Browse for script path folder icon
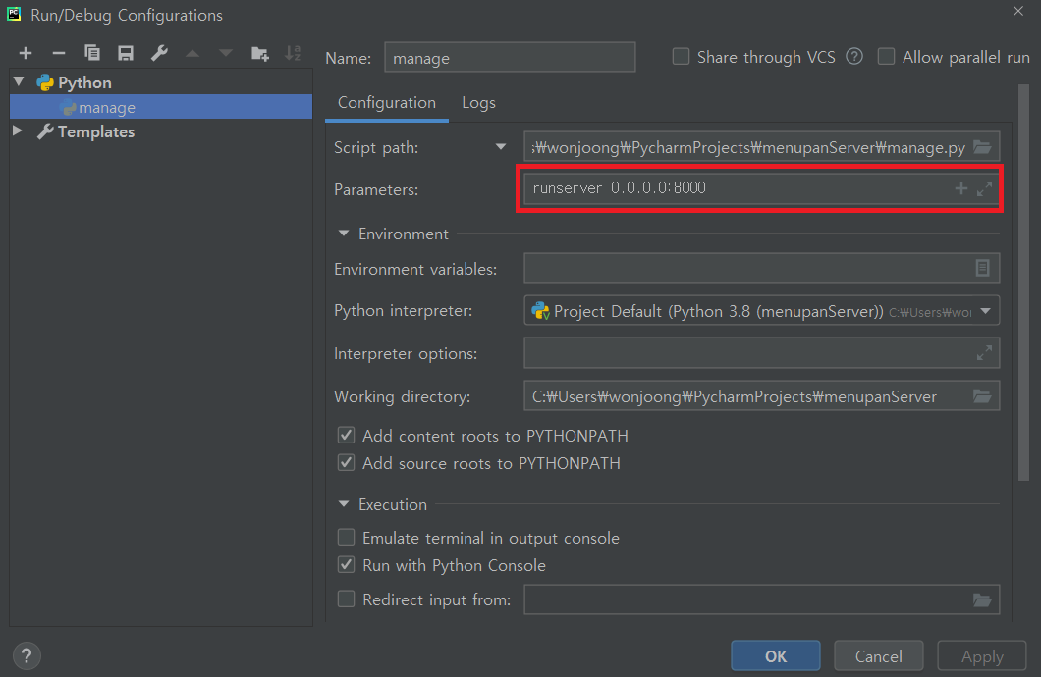The image size is (1041, 677). point(983,147)
